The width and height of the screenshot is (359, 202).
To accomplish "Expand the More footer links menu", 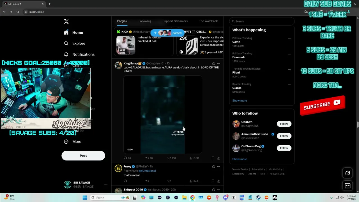I will [264, 174].
